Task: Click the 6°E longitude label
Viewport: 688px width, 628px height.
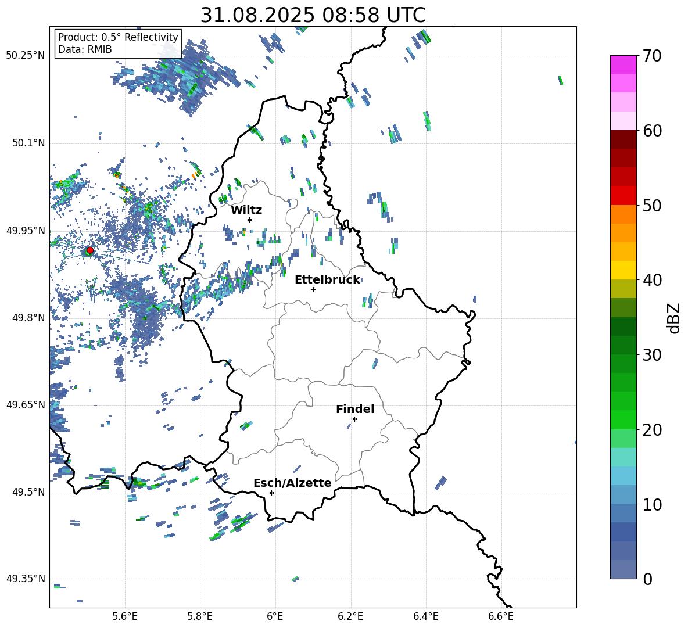Action: tap(275, 616)
